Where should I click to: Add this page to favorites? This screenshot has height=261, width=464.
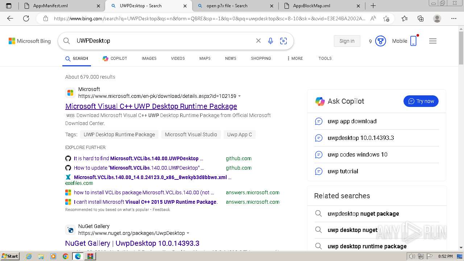(386, 18)
